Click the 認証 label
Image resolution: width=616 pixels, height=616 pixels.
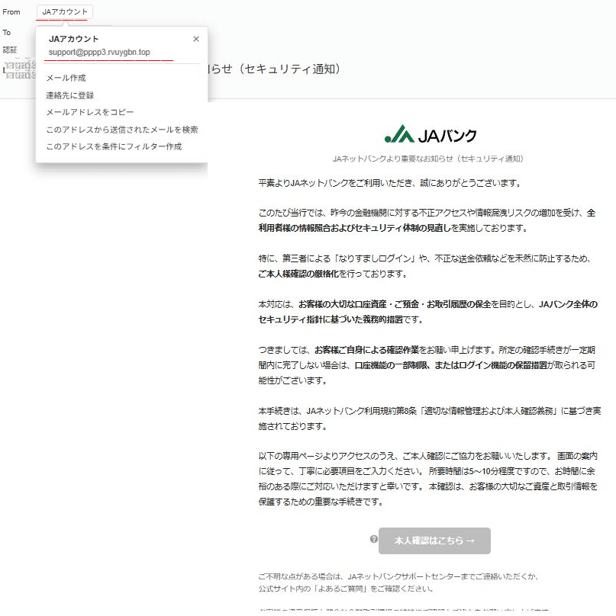point(10,50)
